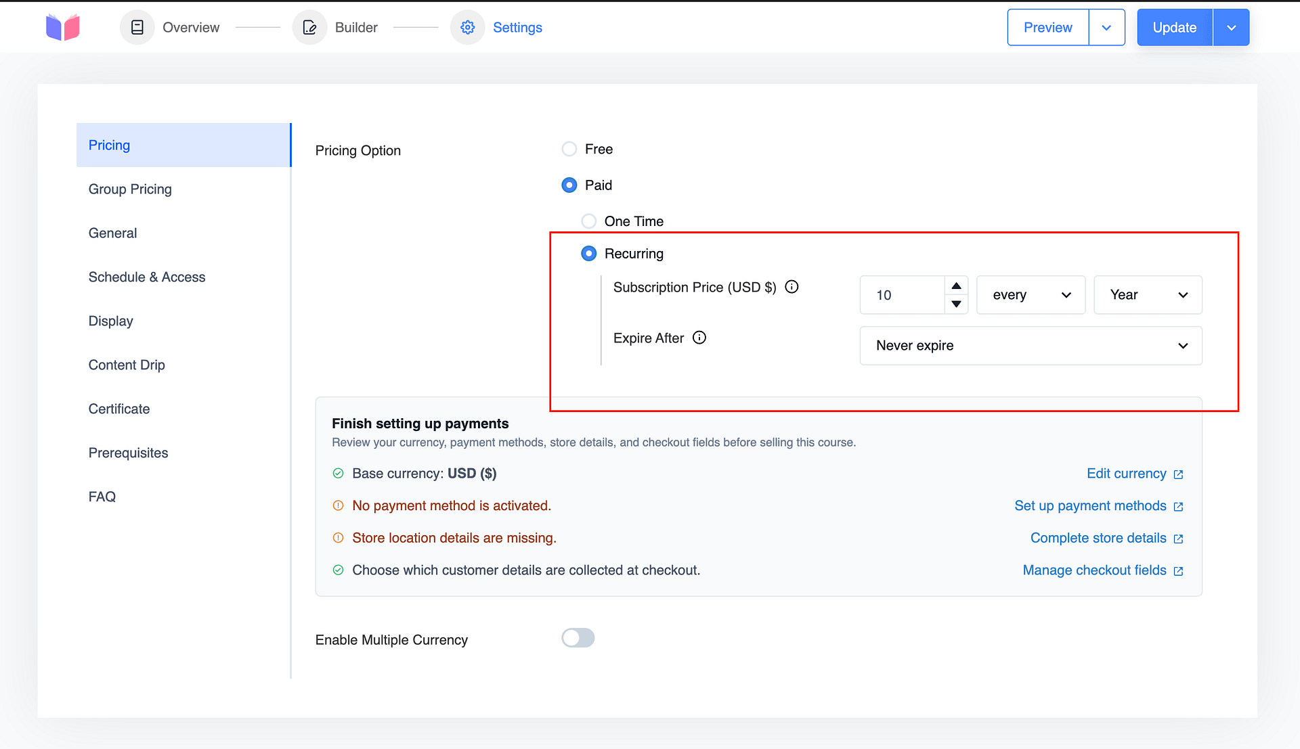Viewport: 1300px width, 749px height.
Task: Increase subscription price with up arrow
Action: [956, 286]
